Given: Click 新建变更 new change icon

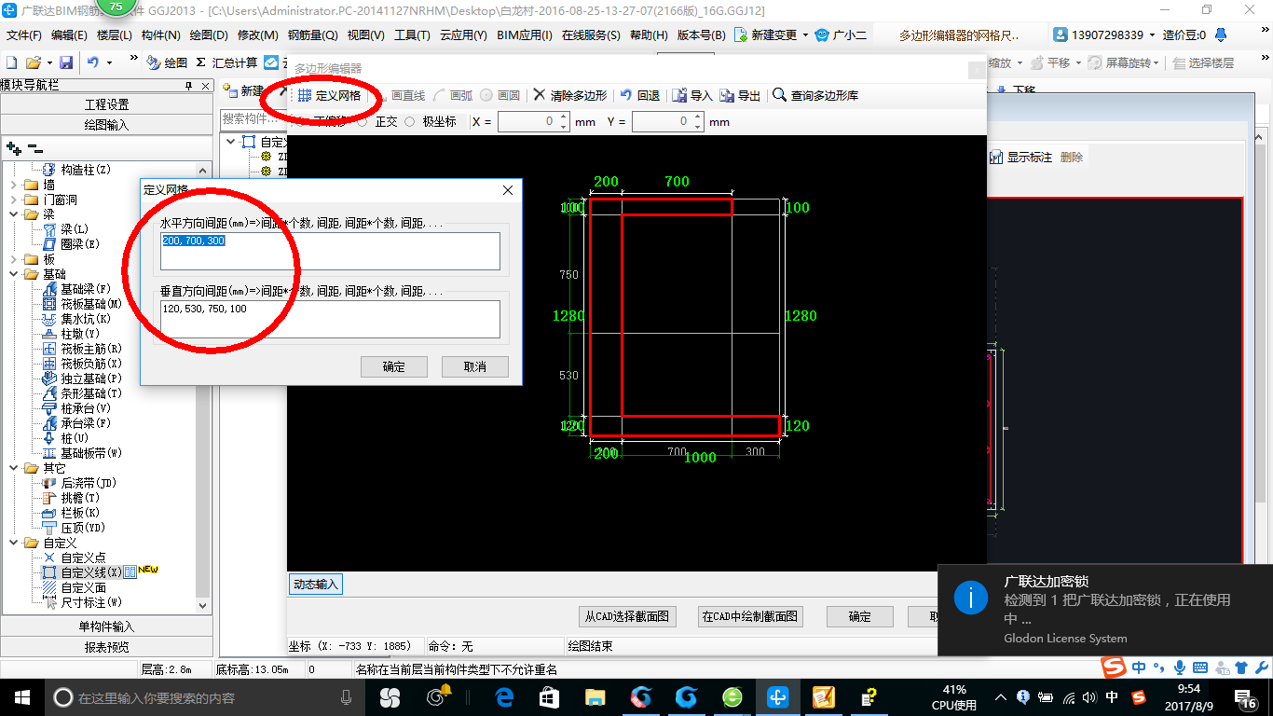Looking at the screenshot, I should click(x=741, y=34).
